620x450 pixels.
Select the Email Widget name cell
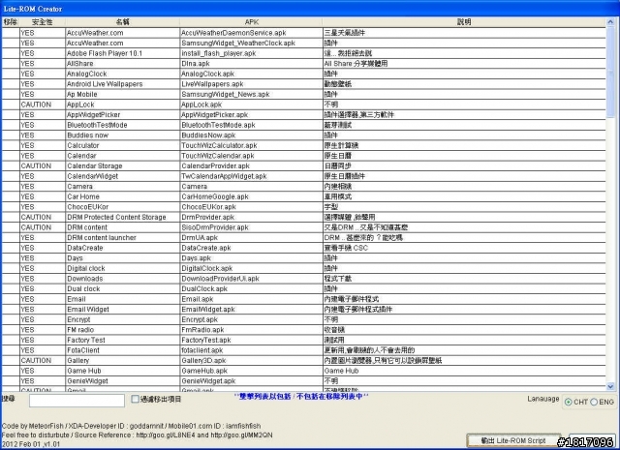(x=122, y=310)
